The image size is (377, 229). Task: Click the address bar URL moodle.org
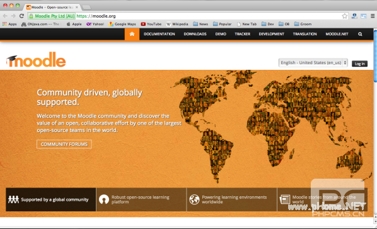pyautogui.click(x=96, y=16)
